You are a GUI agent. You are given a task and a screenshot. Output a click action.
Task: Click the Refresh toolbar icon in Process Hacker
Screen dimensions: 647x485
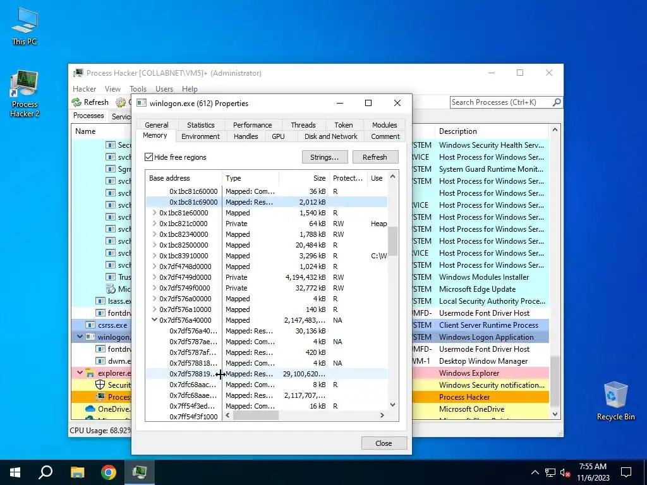[x=76, y=102]
